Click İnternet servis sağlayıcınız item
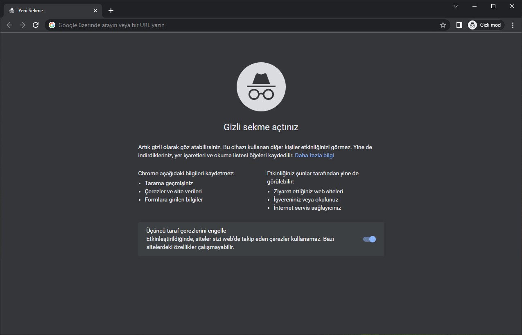The image size is (522, 335). coord(307,208)
